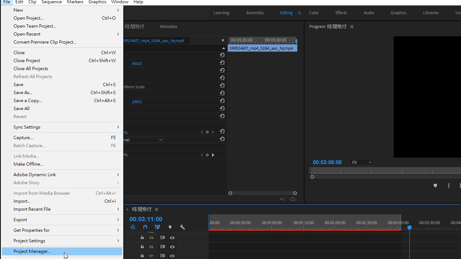
Task: Toggle lock on track V8
Action: pyautogui.click(x=142, y=247)
